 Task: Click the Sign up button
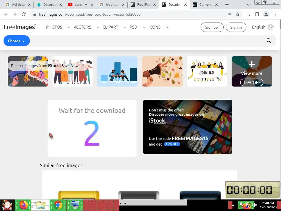(212, 27)
